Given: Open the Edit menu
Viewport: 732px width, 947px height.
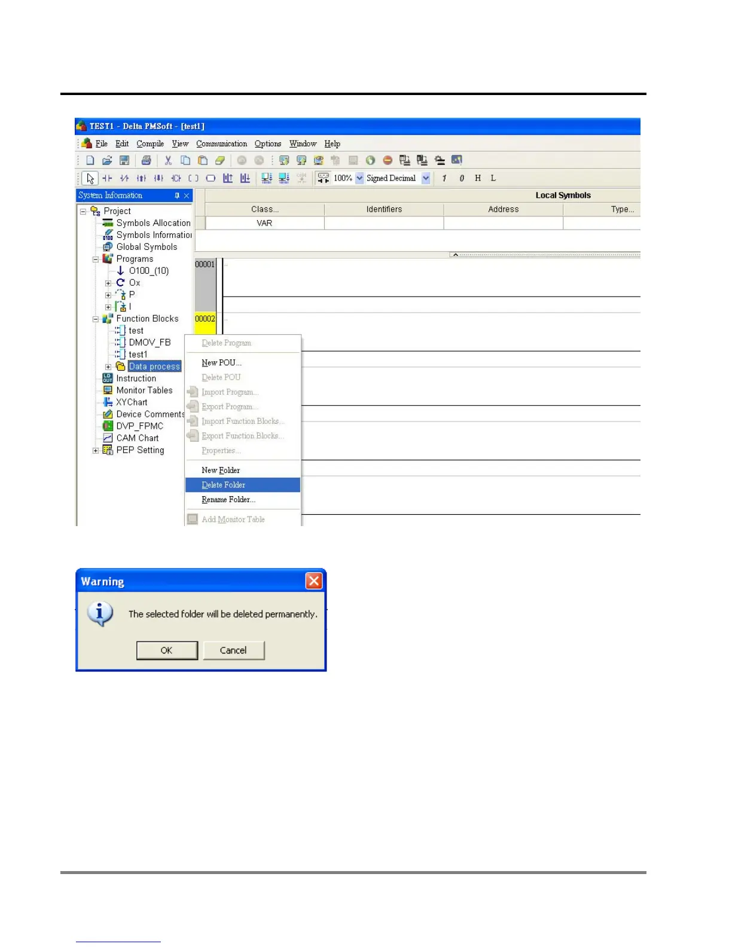Looking at the screenshot, I should (x=122, y=144).
